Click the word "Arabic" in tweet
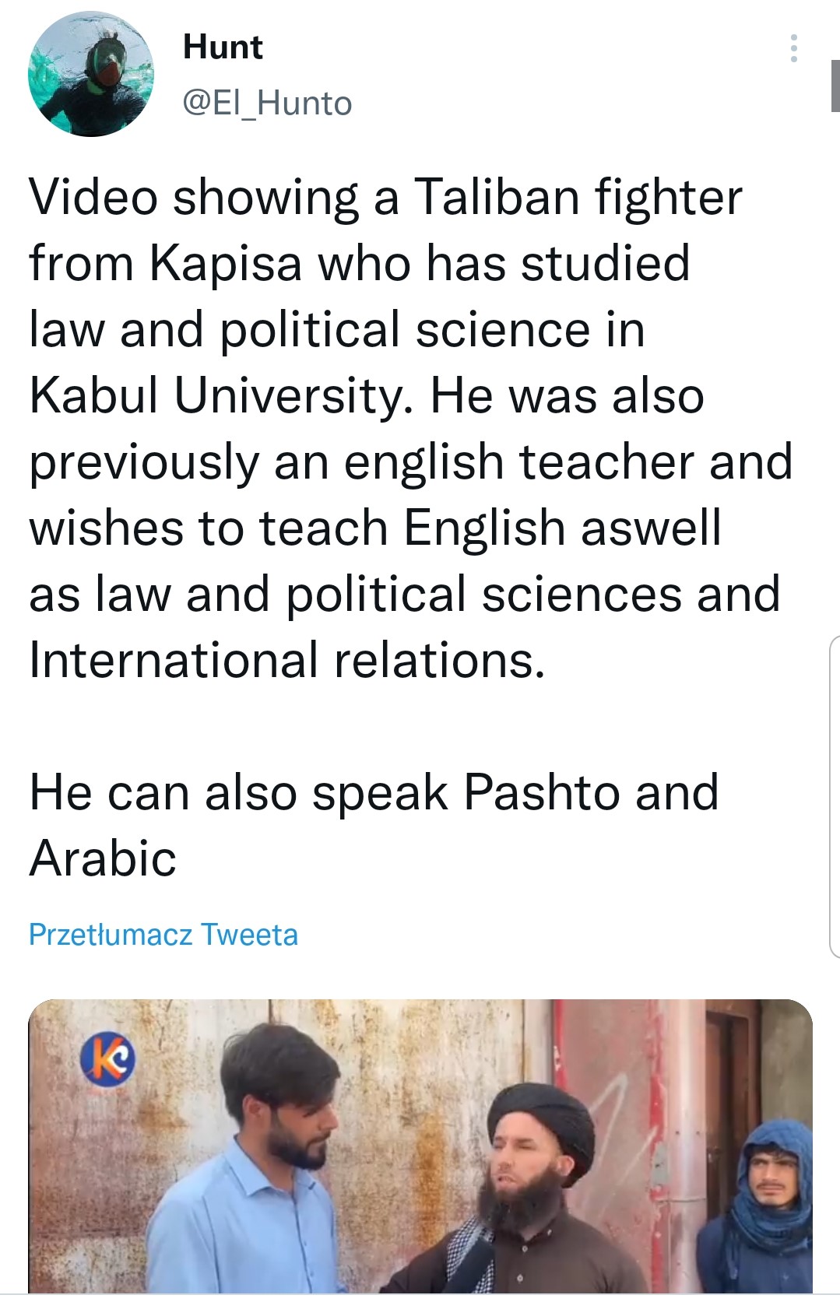Screen dimensions: 840x1302 (x=103, y=858)
